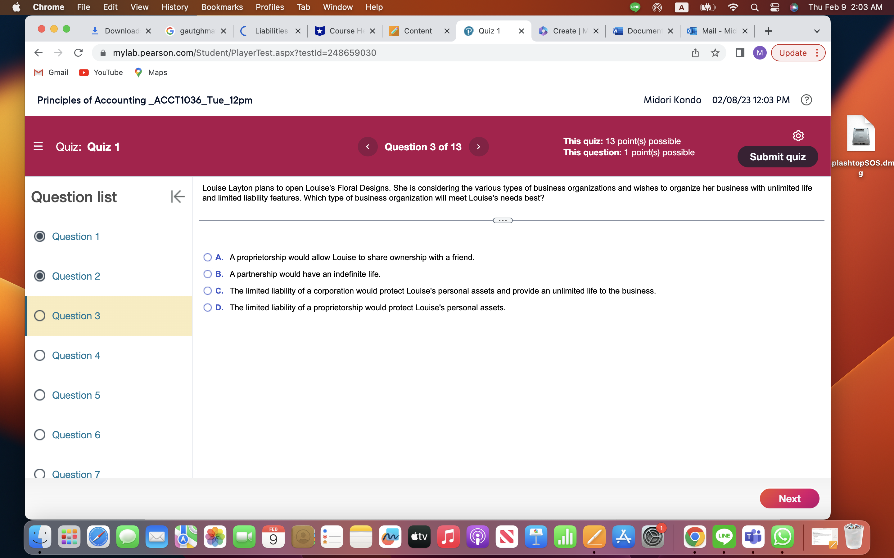The height and width of the screenshot is (558, 894).
Task: Select Question 5 in the question list
Action: pyautogui.click(x=76, y=395)
